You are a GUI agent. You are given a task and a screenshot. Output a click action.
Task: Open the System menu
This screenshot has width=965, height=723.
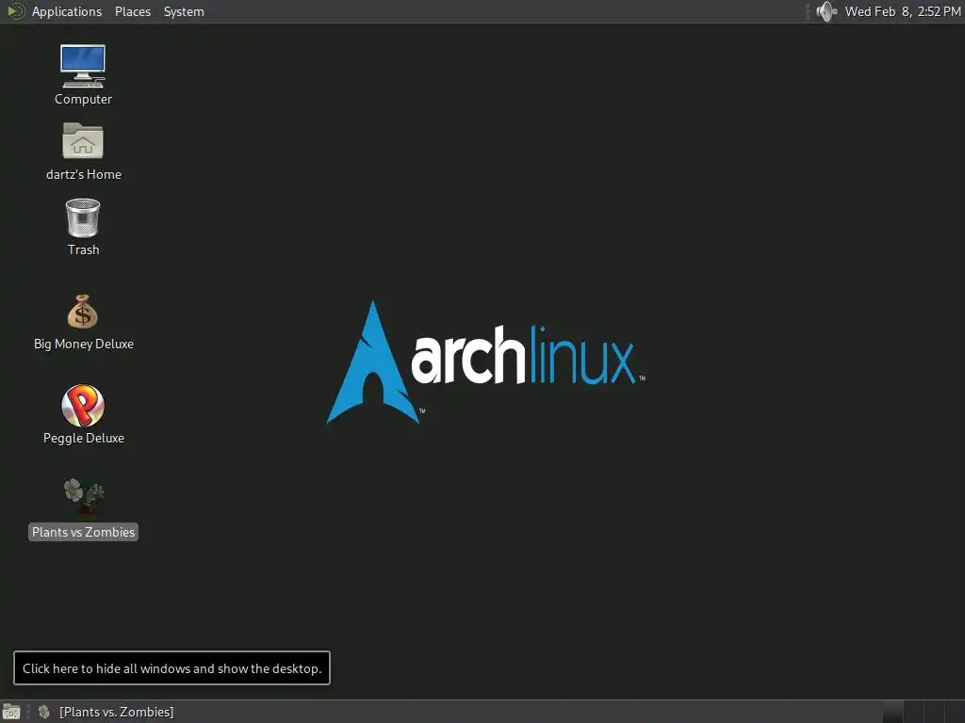point(184,11)
